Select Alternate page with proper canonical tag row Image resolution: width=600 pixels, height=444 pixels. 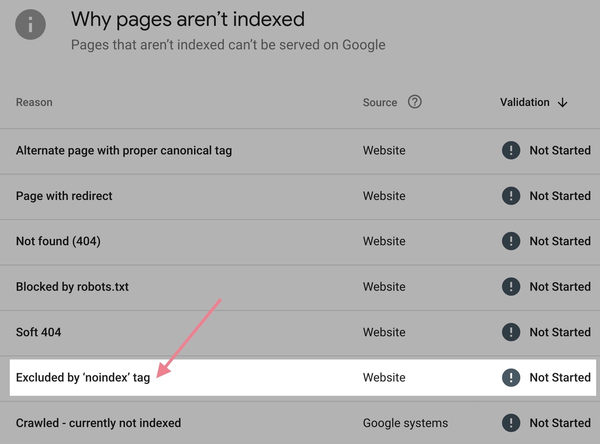(x=300, y=151)
